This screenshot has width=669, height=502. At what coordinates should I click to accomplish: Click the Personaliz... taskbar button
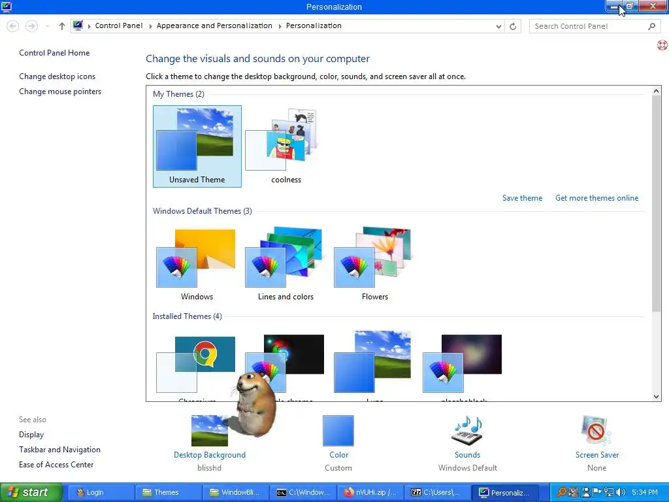tap(505, 492)
